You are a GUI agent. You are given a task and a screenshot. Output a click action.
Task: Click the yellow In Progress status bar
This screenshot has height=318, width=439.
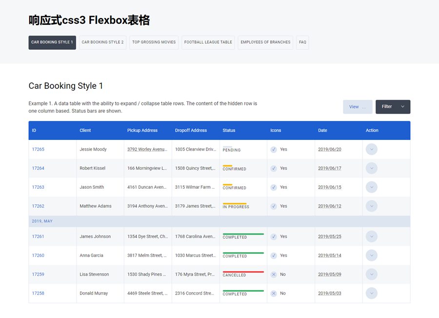pos(235,204)
